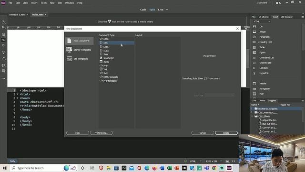This screenshot has width=305, height=172.
Task: Select XML document type
Action: [x=116, y=69]
